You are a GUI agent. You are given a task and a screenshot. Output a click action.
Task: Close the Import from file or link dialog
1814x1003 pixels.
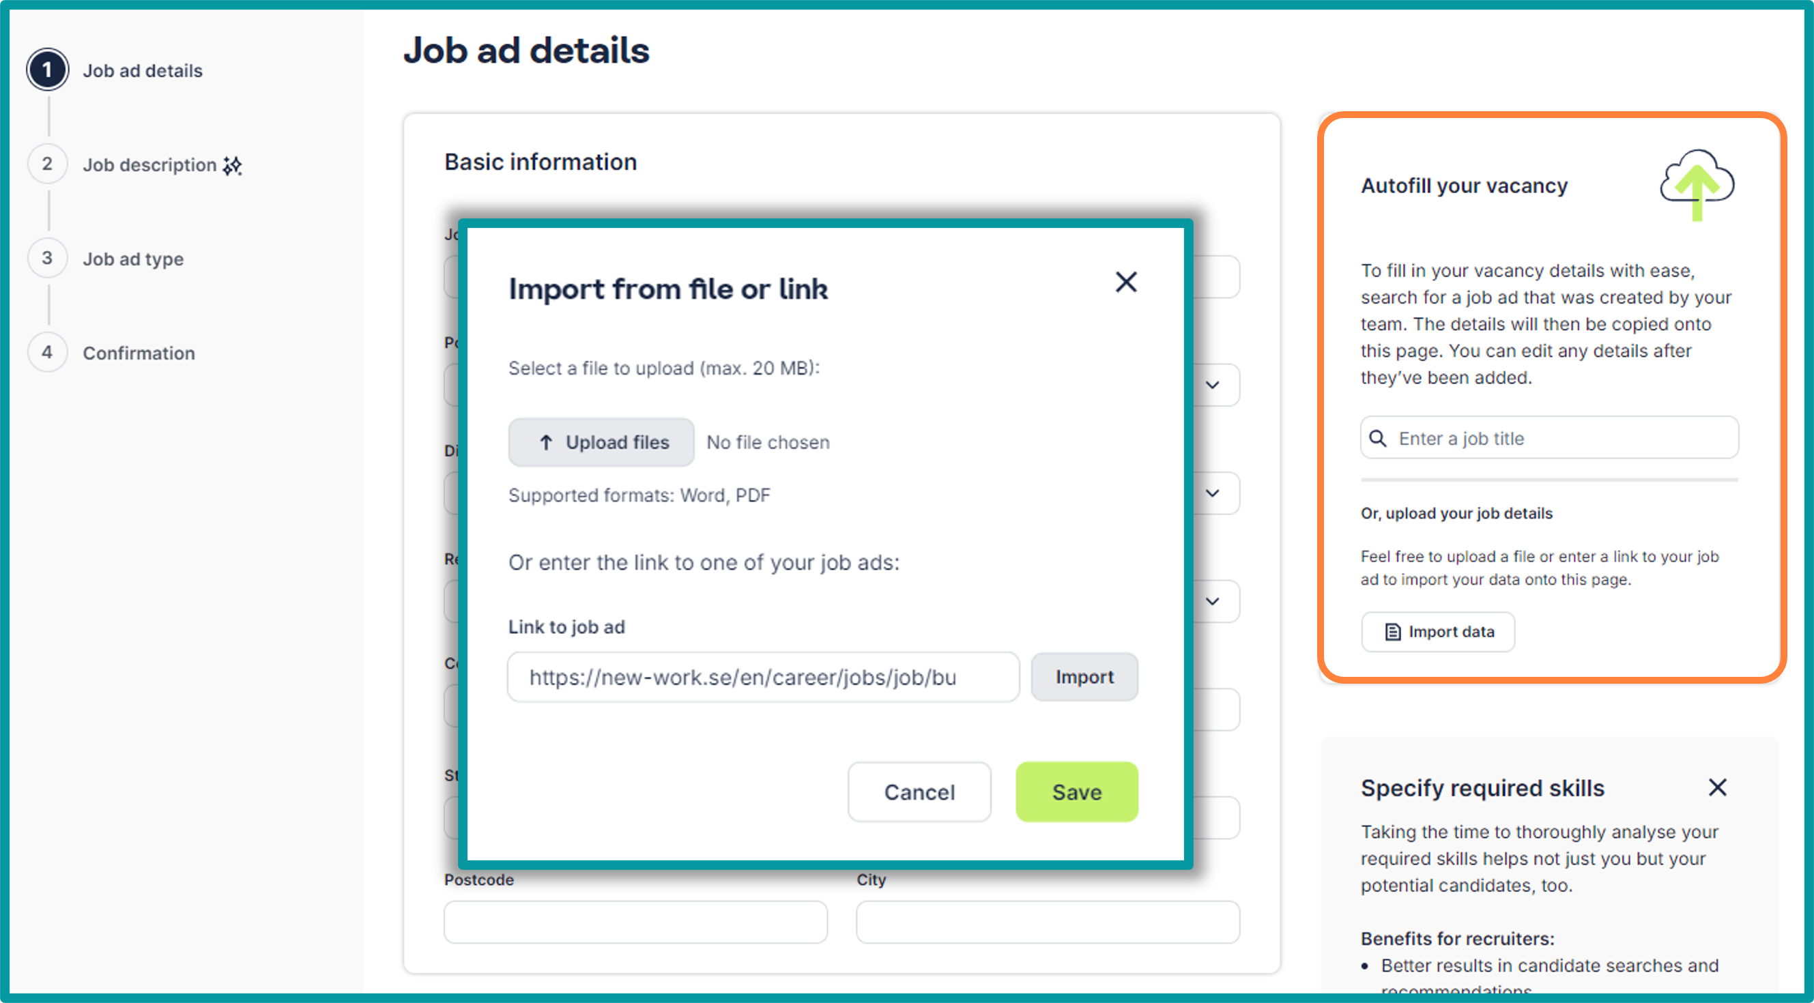coord(1125,282)
